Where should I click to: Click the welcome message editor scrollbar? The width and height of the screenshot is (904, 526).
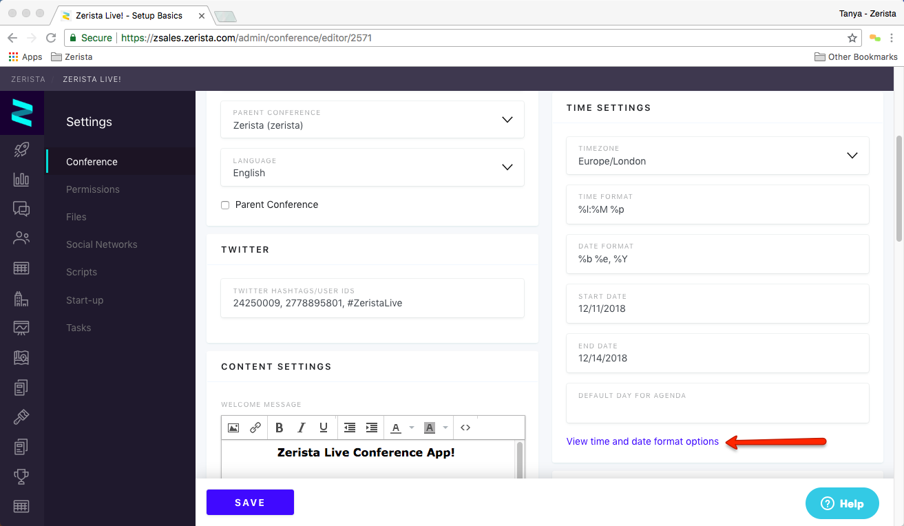click(x=520, y=460)
